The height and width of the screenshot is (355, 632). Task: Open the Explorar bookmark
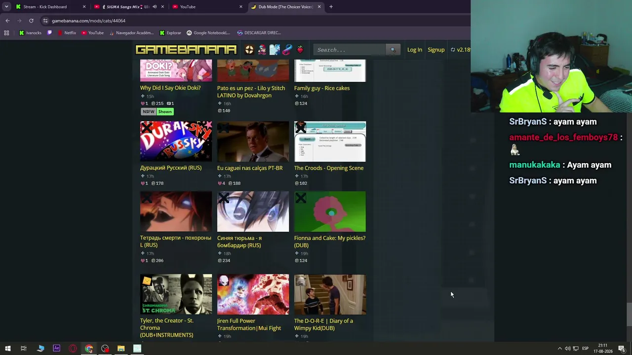[170, 33]
